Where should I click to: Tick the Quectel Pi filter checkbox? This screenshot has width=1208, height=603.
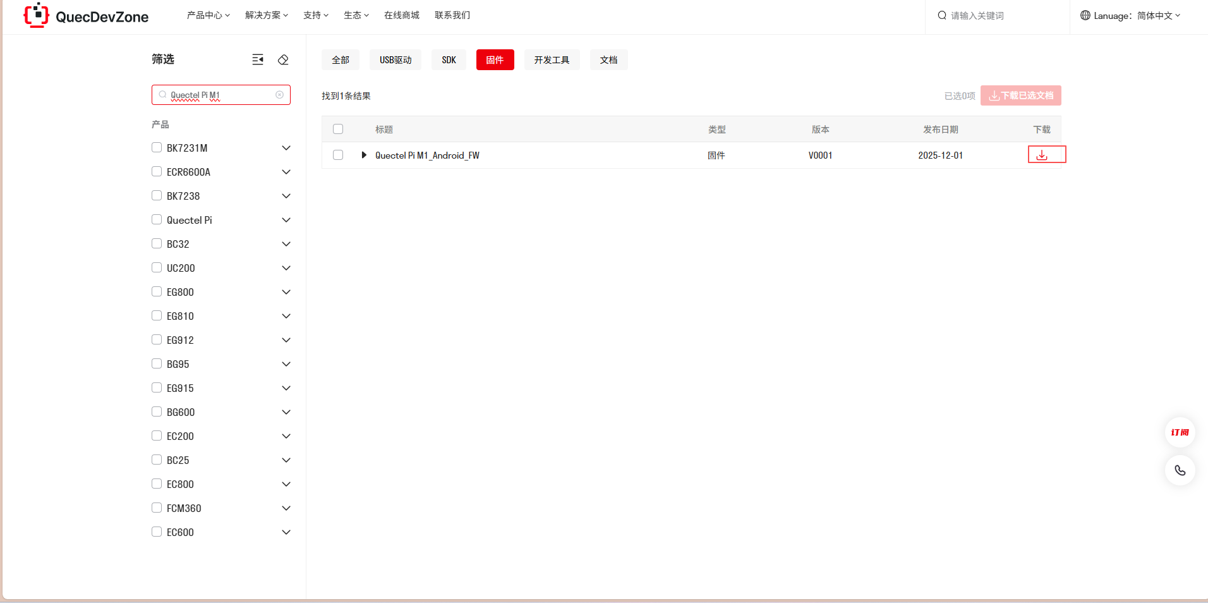pyautogui.click(x=157, y=219)
